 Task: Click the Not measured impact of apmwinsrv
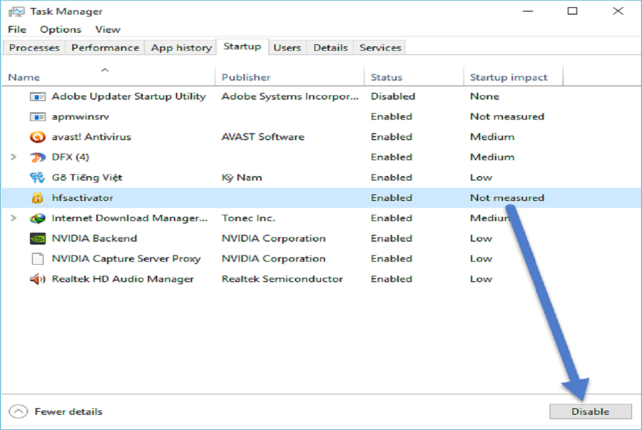coord(507,117)
